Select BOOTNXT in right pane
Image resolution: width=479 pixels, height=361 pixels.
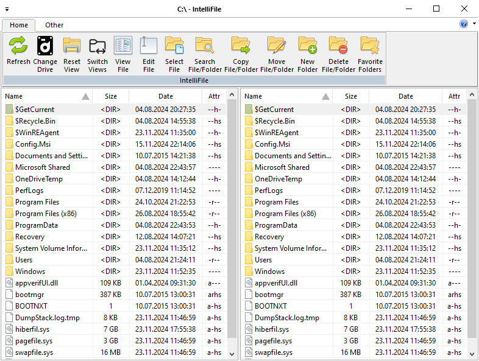[x=271, y=306]
